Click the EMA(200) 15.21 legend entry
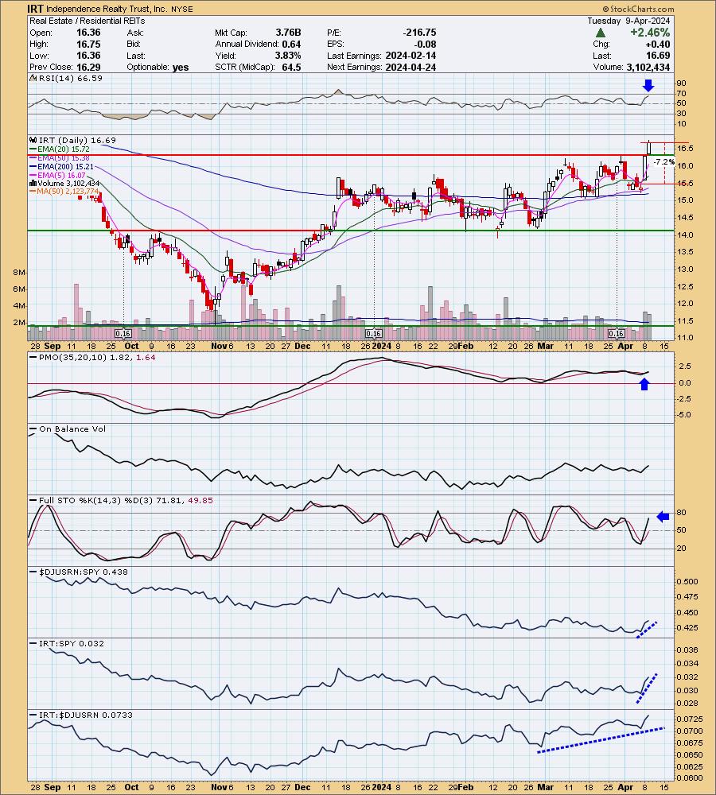 pos(61,166)
